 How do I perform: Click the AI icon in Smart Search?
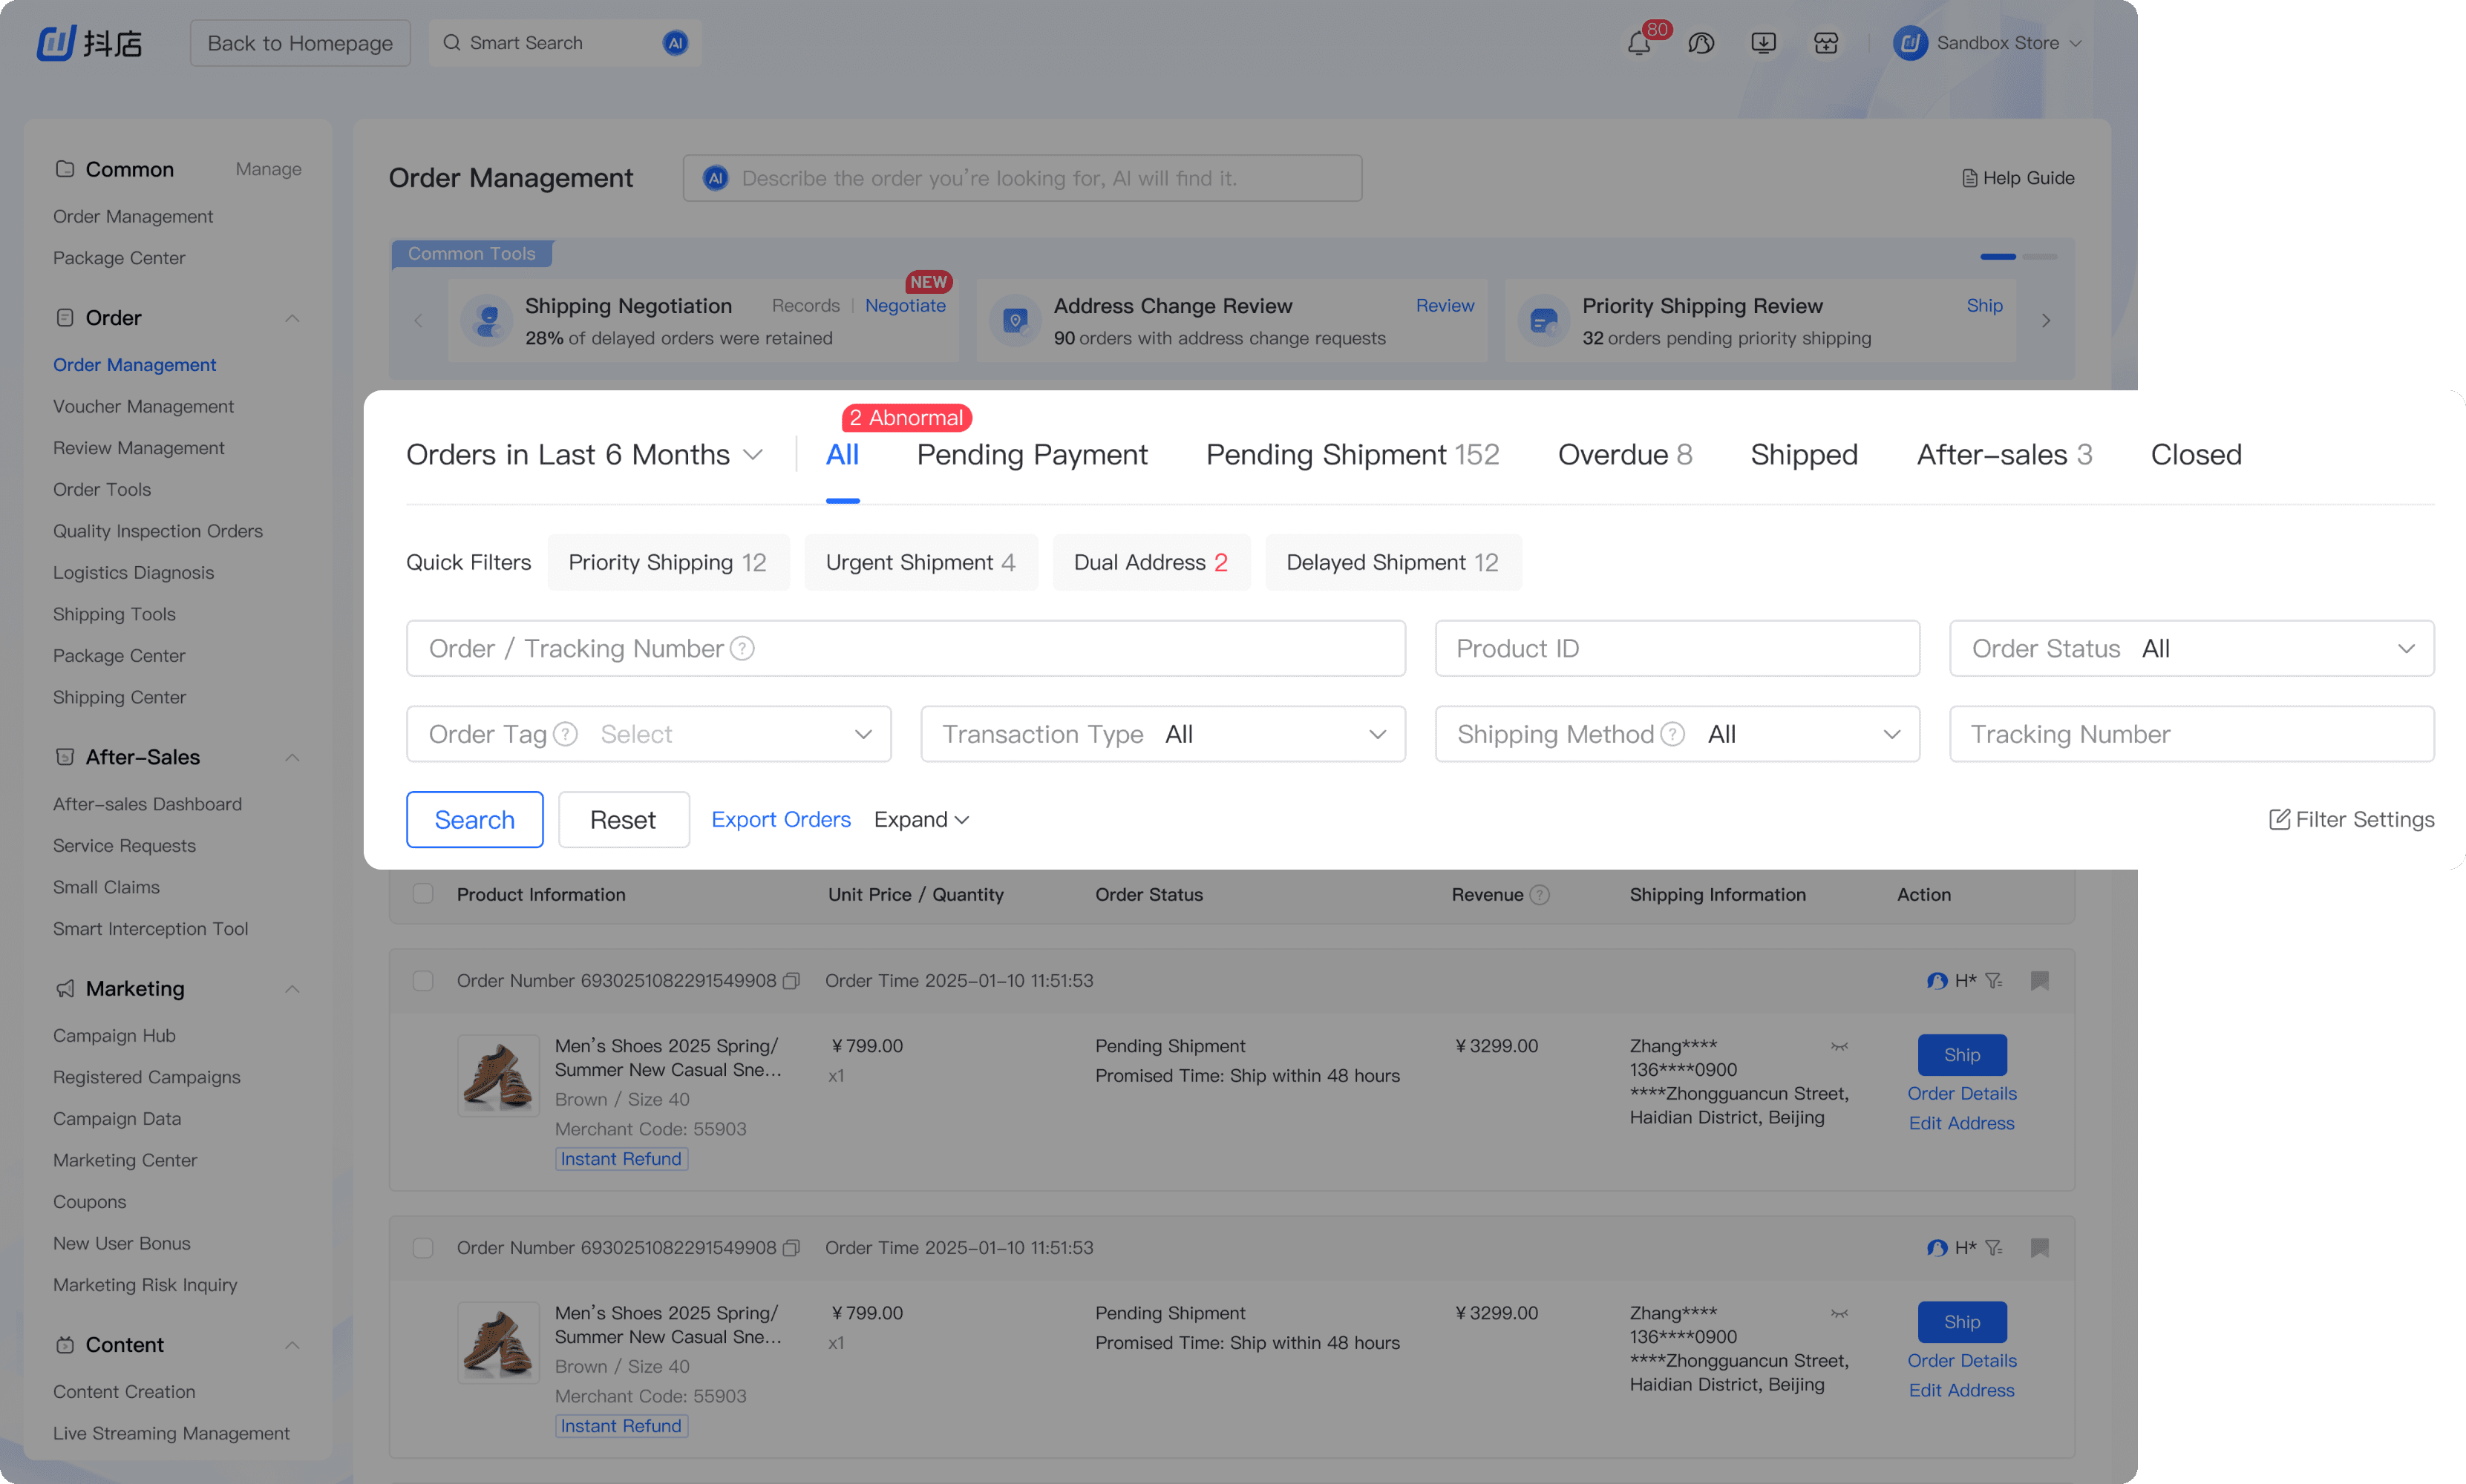(x=676, y=43)
